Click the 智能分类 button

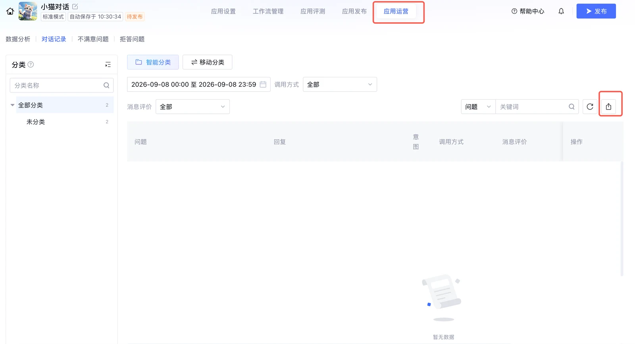click(153, 62)
